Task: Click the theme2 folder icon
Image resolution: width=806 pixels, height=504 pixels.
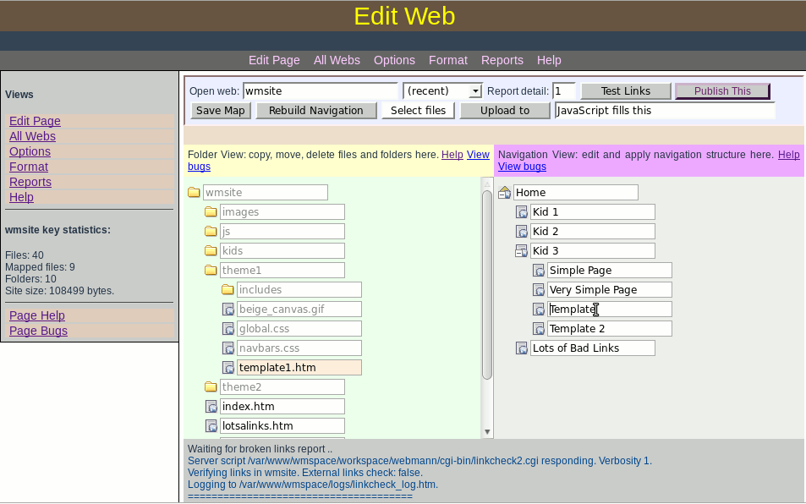Action: point(211,387)
